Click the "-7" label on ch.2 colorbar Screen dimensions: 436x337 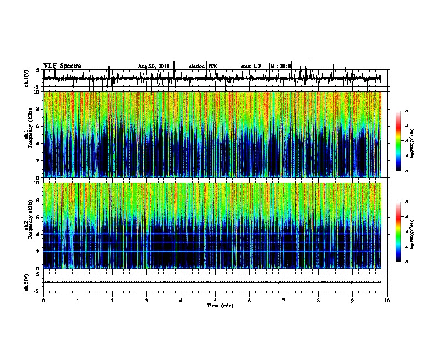(406, 262)
